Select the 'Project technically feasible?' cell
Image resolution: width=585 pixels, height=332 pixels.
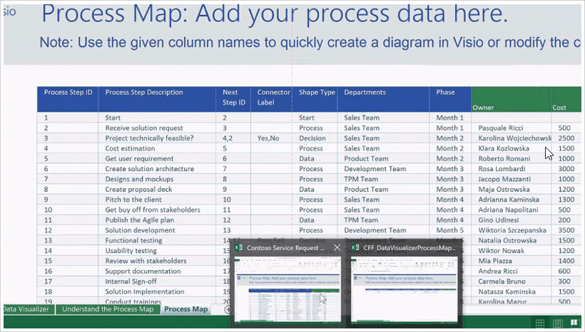pyautogui.click(x=148, y=138)
